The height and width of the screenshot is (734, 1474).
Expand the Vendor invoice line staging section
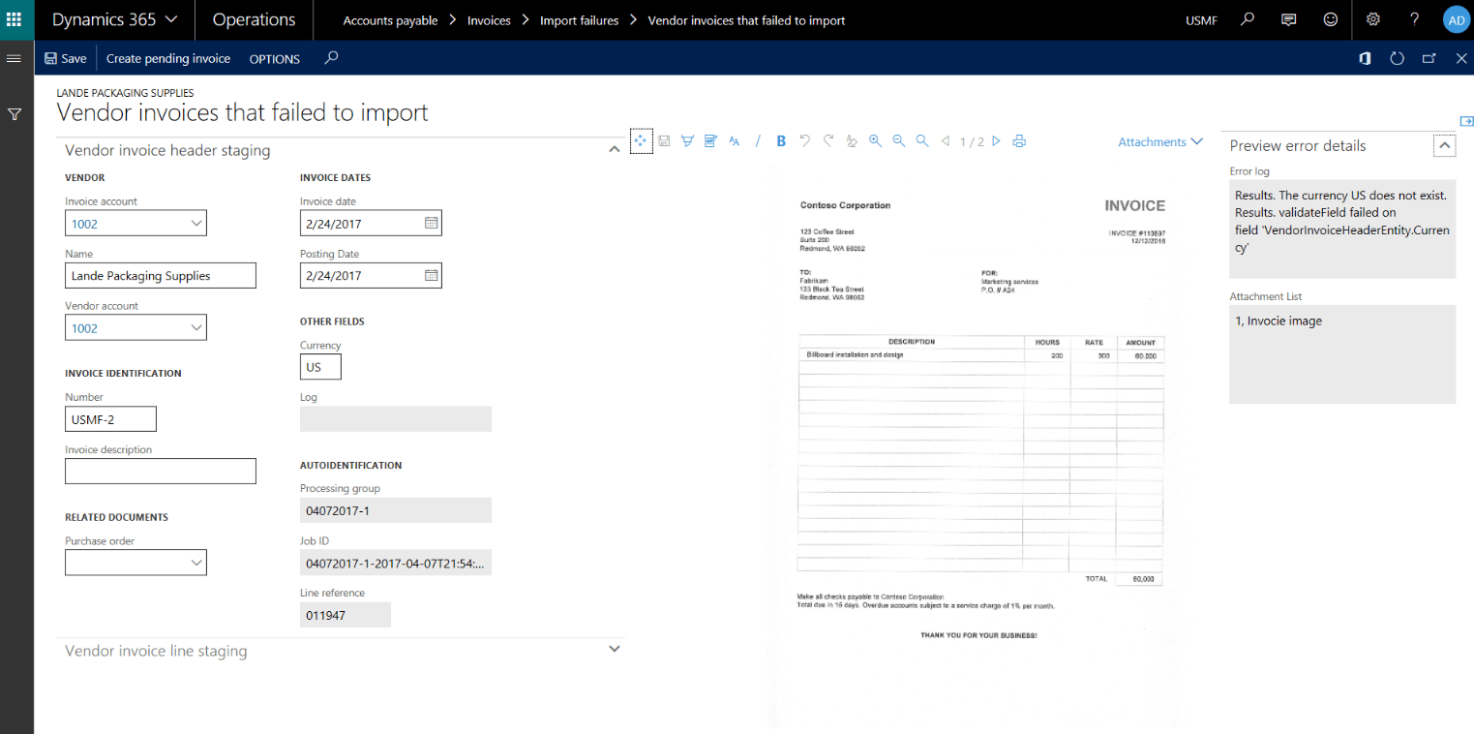click(614, 649)
